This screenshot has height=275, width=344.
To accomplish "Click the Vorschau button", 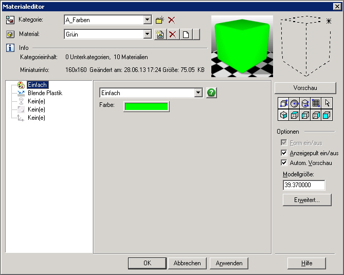I will click(x=305, y=88).
